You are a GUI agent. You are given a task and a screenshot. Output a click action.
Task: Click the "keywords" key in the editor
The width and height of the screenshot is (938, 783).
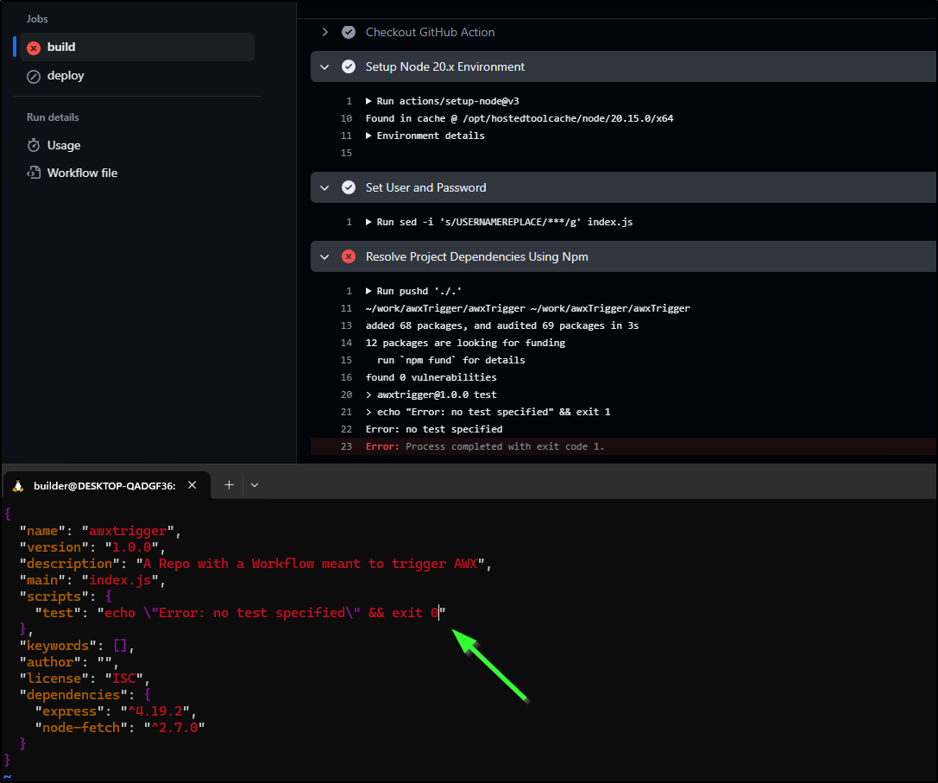[x=58, y=646]
